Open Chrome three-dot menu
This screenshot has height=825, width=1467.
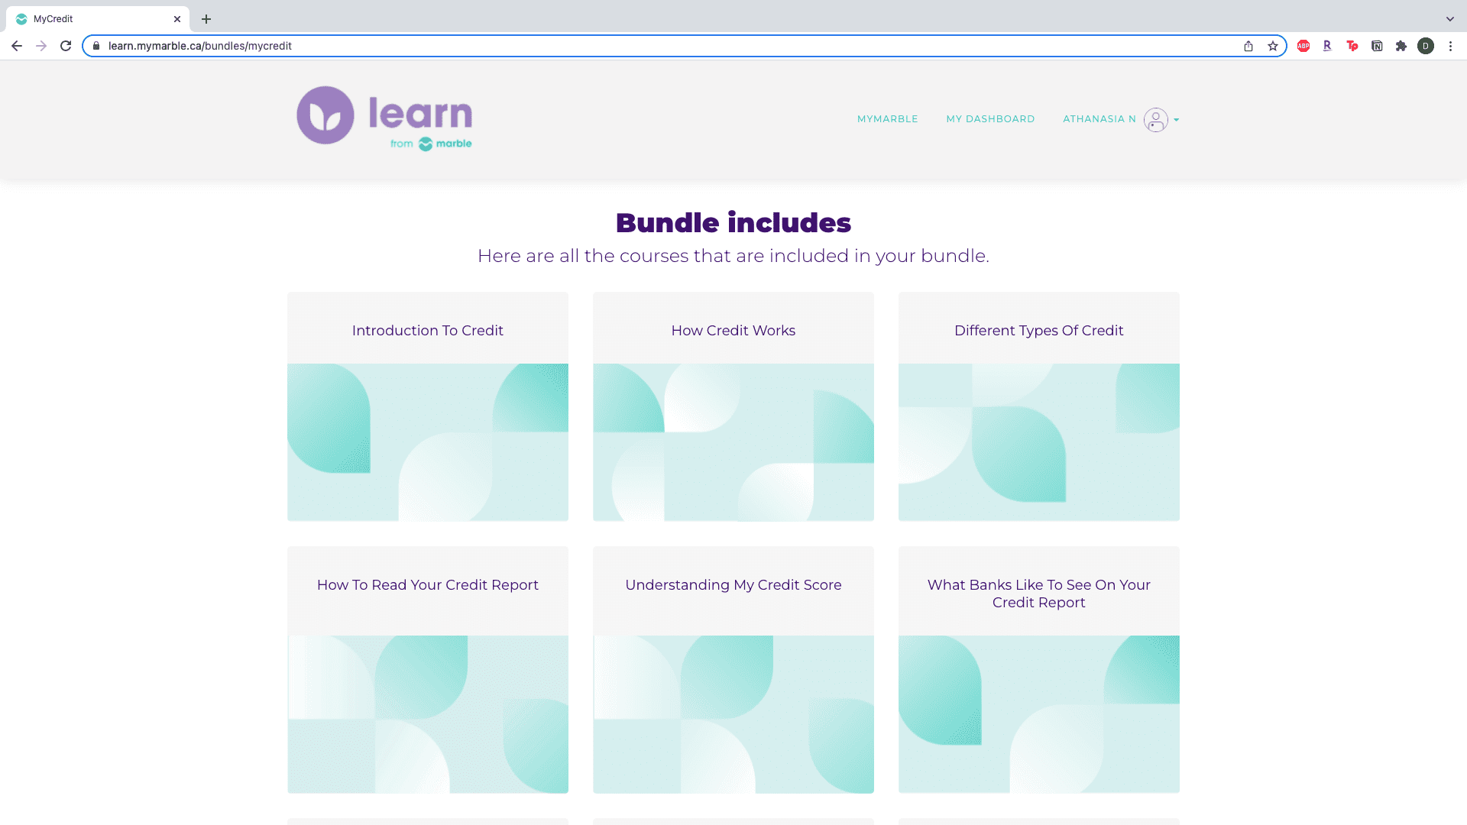pos(1450,46)
